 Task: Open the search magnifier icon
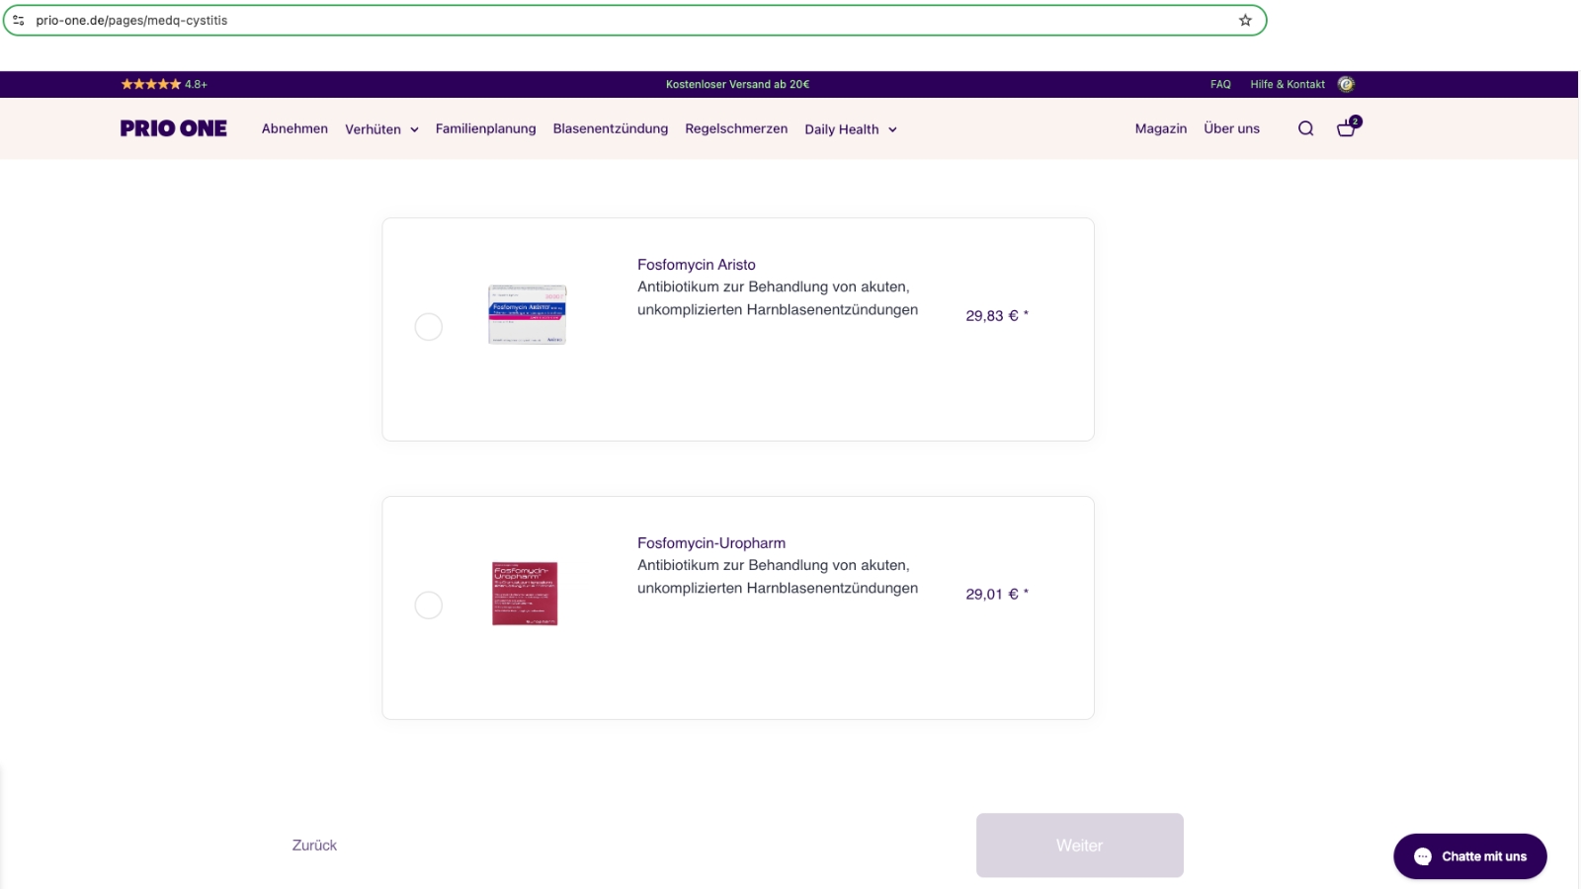pyautogui.click(x=1305, y=128)
